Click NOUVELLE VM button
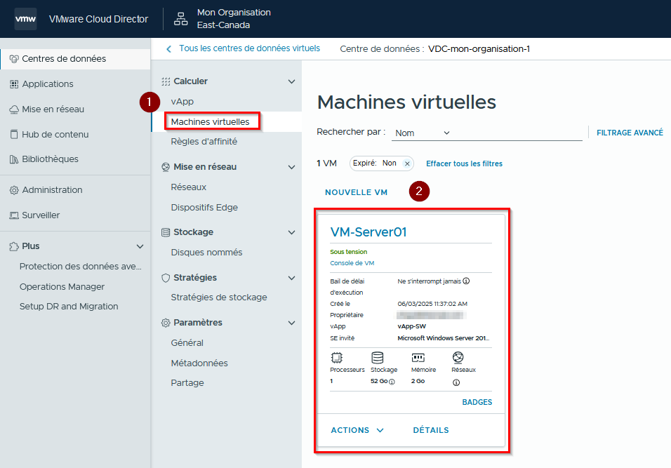 (x=356, y=192)
